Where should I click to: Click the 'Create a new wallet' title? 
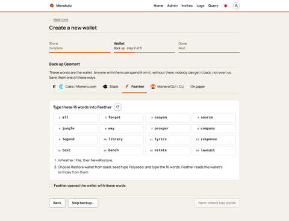click(73, 28)
